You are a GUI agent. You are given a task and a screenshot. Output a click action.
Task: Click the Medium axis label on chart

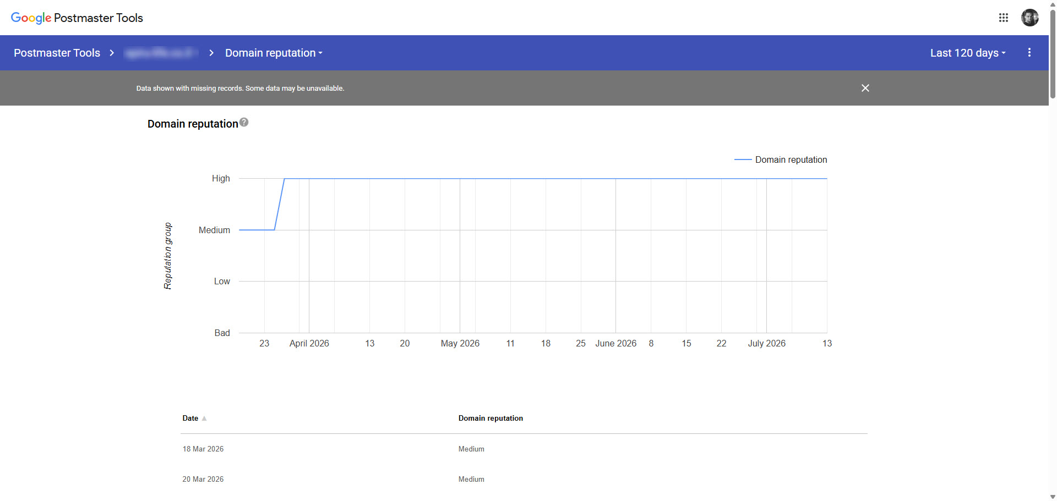tap(214, 230)
